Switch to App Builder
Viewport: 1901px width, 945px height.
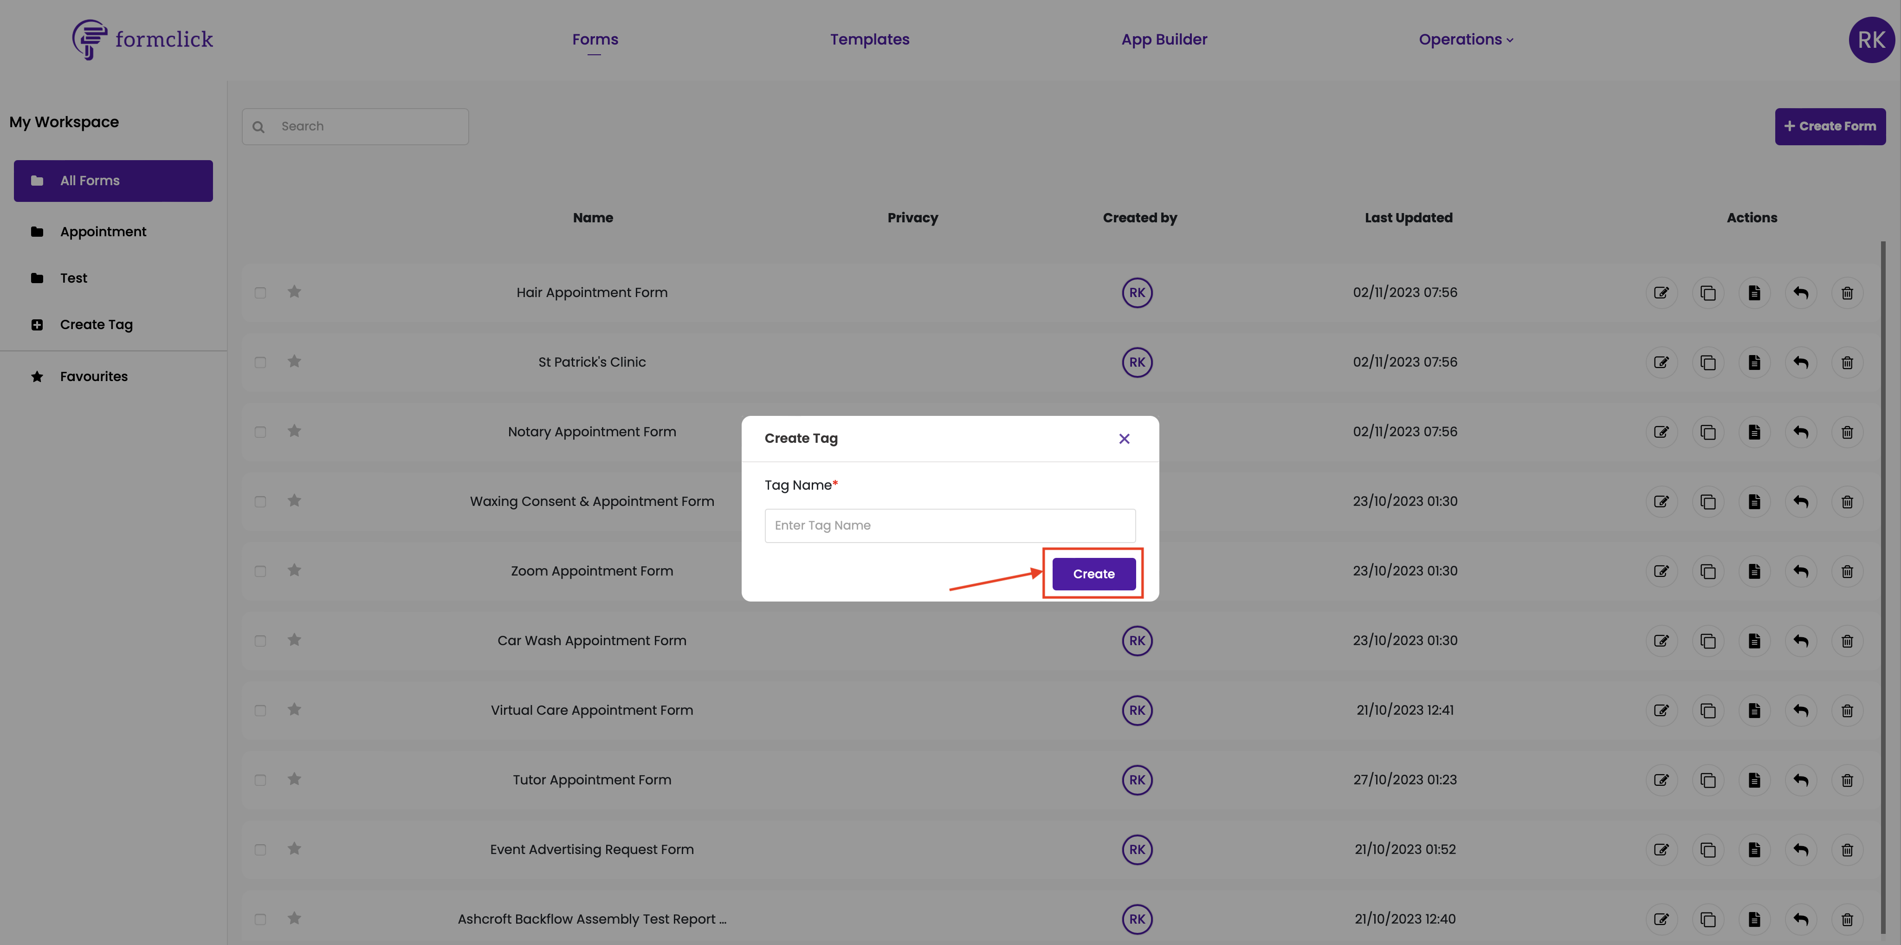point(1164,40)
